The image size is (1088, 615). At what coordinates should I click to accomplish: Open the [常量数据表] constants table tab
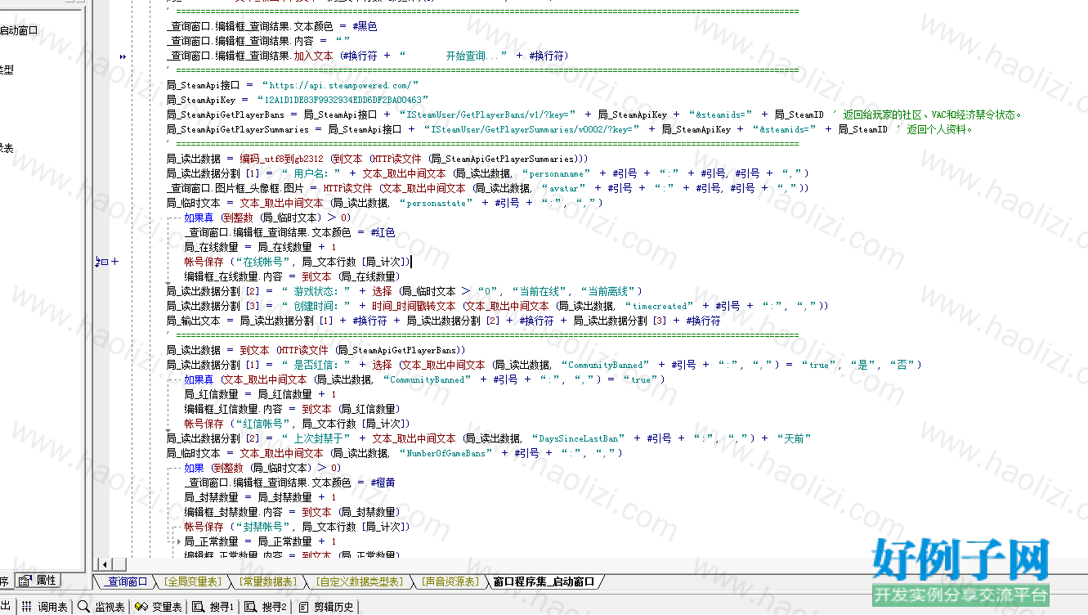[x=268, y=581]
